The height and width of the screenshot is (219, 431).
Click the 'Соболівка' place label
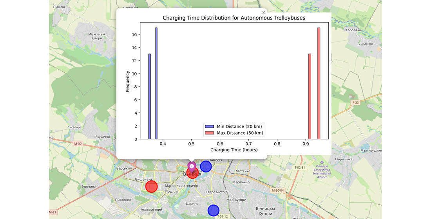[353, 30]
